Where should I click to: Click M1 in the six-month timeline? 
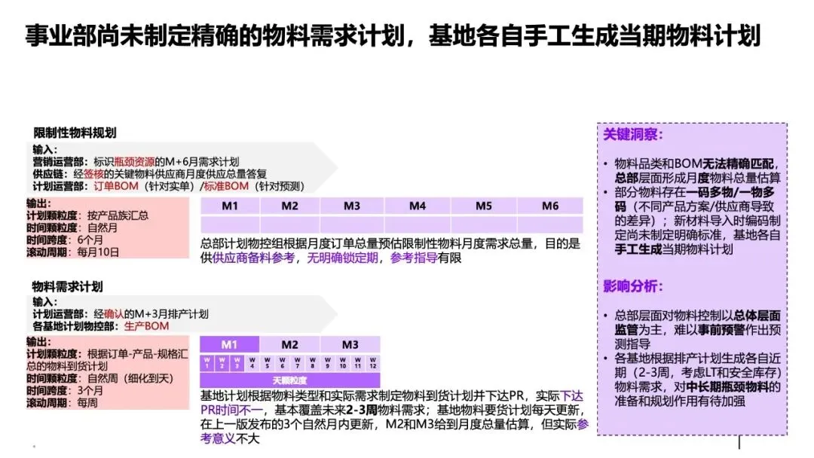[x=230, y=206]
